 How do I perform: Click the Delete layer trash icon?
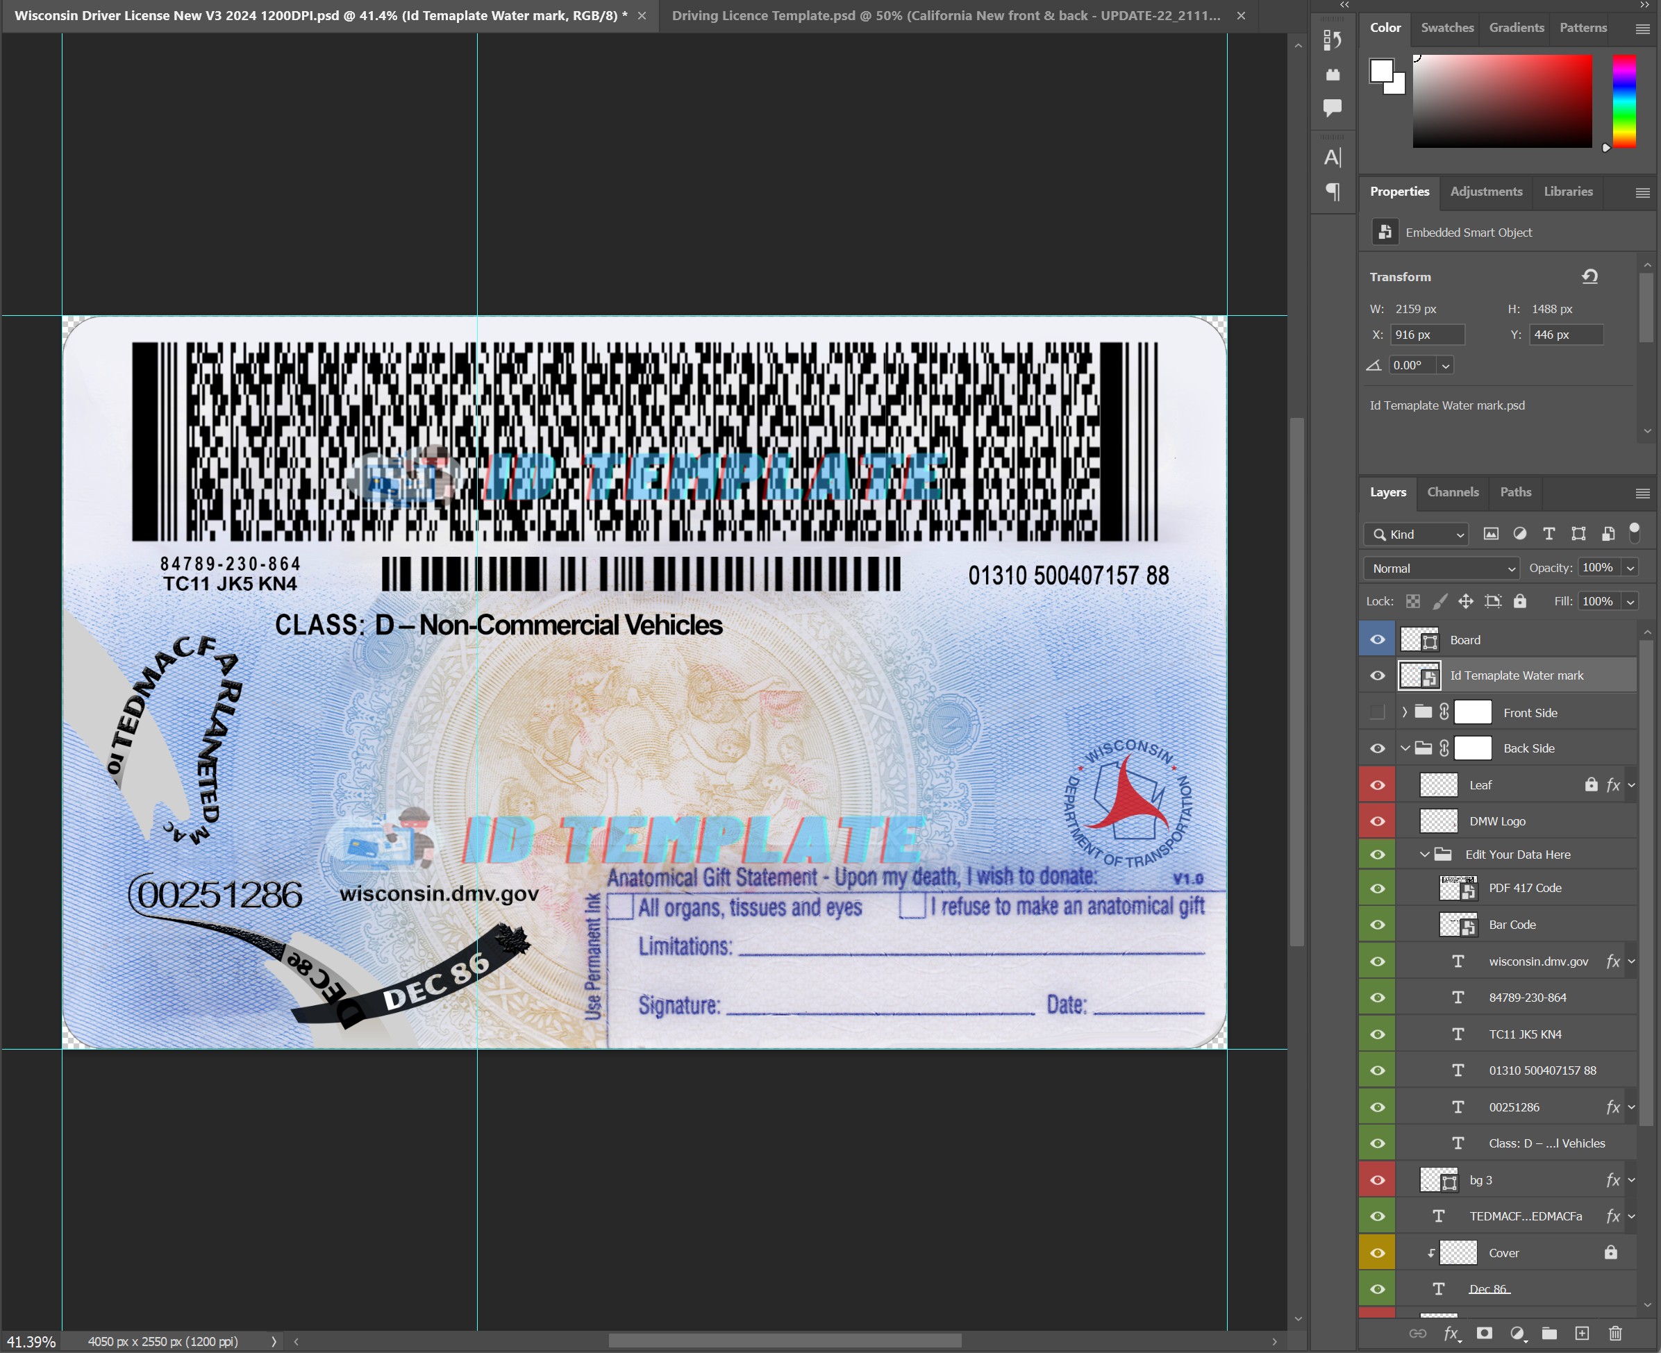tap(1615, 1333)
